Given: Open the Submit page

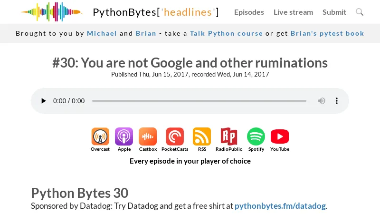Looking at the screenshot, I should [x=334, y=12].
